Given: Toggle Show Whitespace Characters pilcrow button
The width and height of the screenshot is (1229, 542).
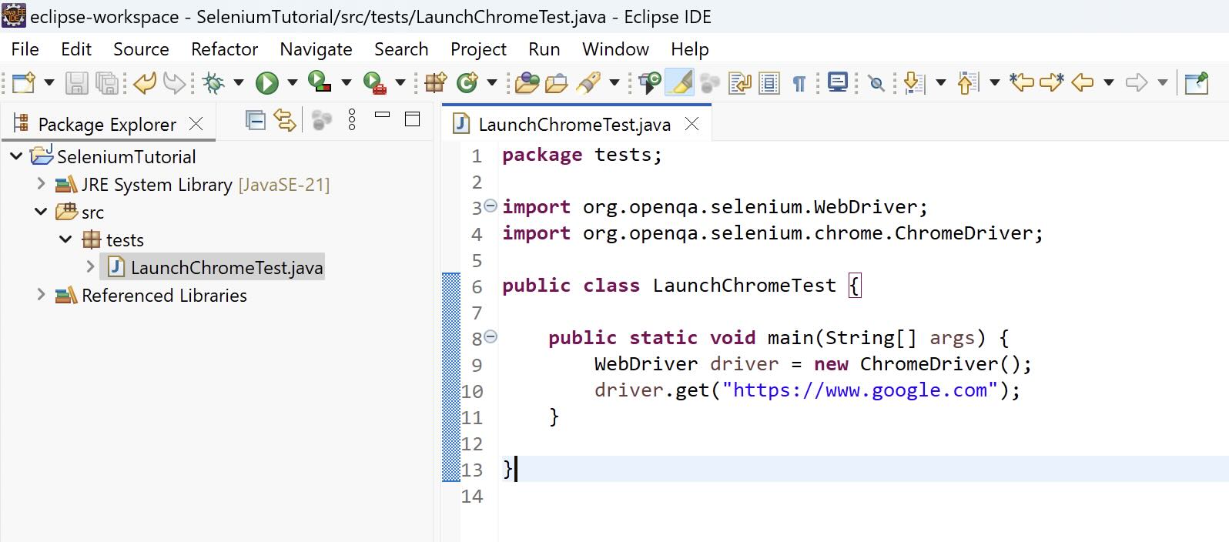Looking at the screenshot, I should coord(799,83).
